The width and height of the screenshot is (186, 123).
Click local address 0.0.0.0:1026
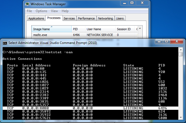[35, 82]
